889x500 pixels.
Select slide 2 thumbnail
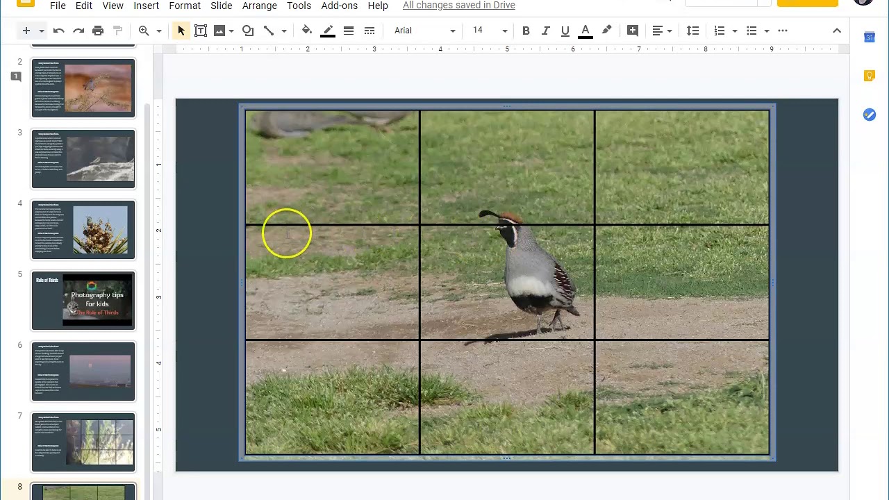tap(83, 88)
